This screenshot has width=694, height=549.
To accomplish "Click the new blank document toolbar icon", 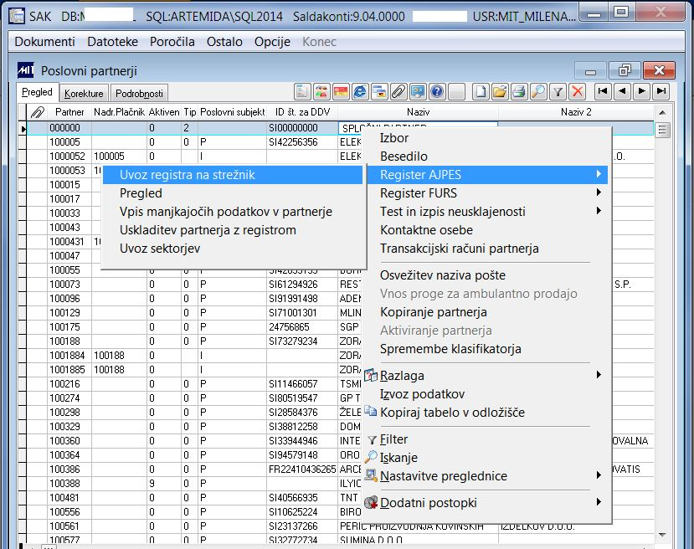I will point(481,92).
